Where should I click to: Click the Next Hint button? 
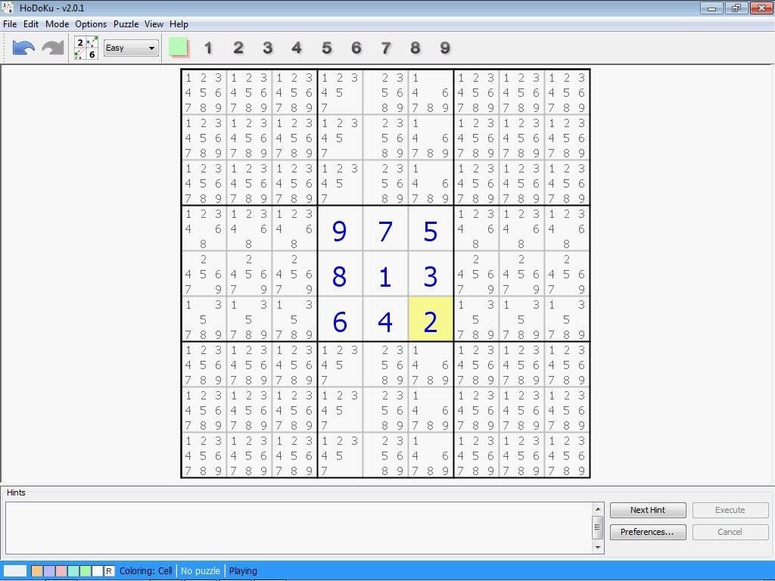[648, 510]
